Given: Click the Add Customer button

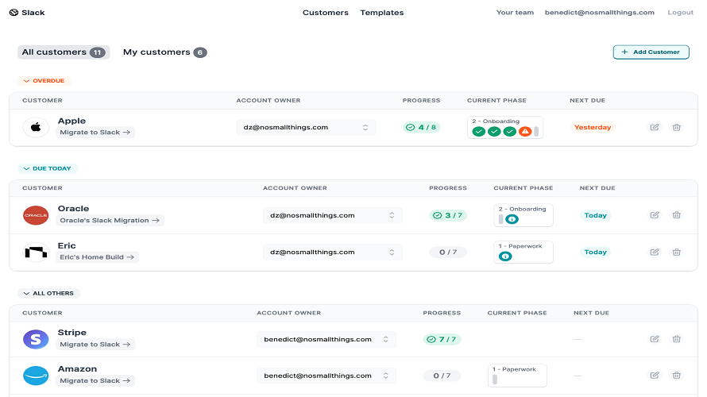Looking at the screenshot, I should point(651,52).
